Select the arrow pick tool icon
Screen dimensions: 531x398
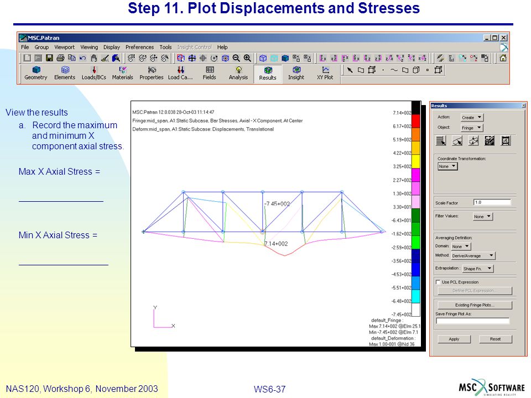coord(350,70)
